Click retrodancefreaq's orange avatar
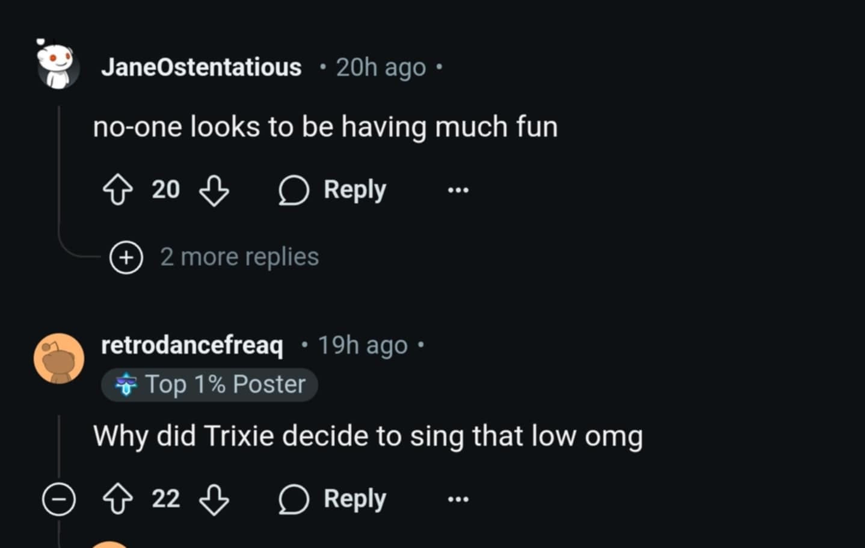 click(58, 359)
